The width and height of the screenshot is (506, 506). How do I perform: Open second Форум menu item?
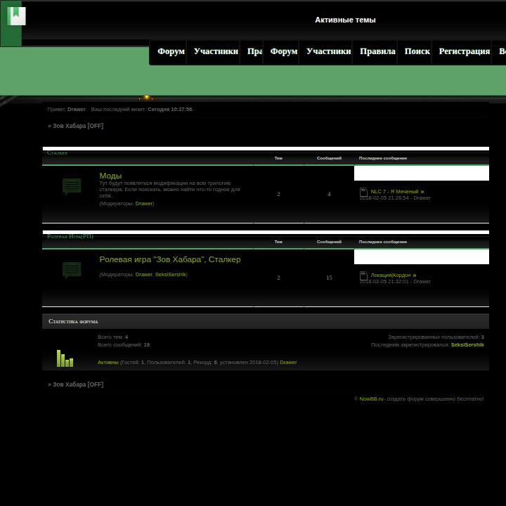[284, 51]
